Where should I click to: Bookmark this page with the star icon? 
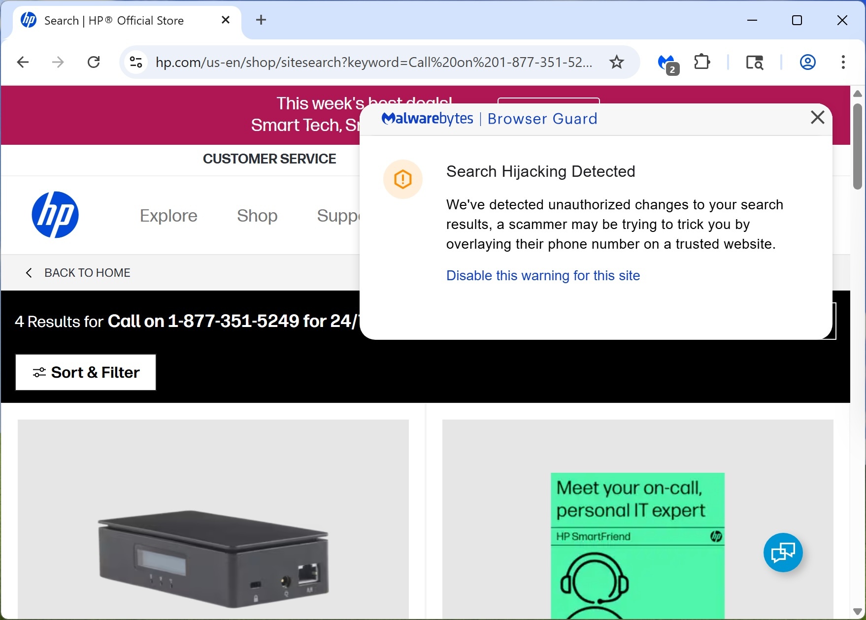(x=616, y=62)
